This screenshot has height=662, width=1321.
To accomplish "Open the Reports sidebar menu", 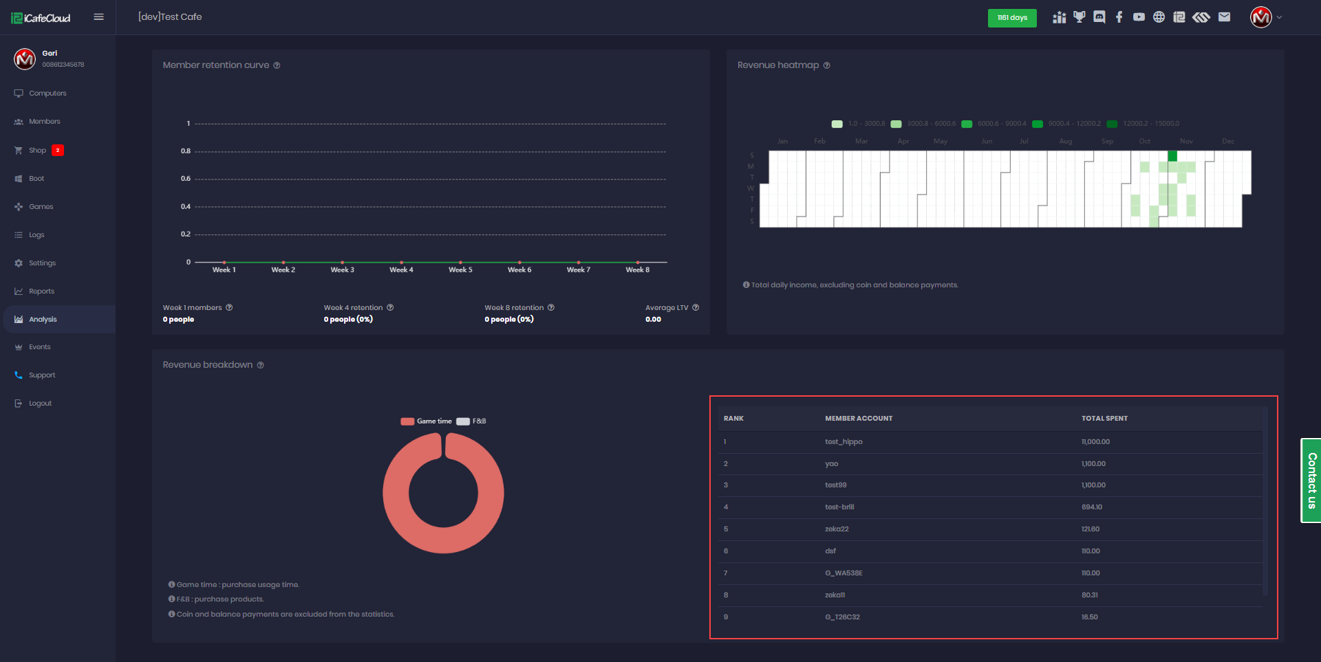I will (x=41, y=291).
